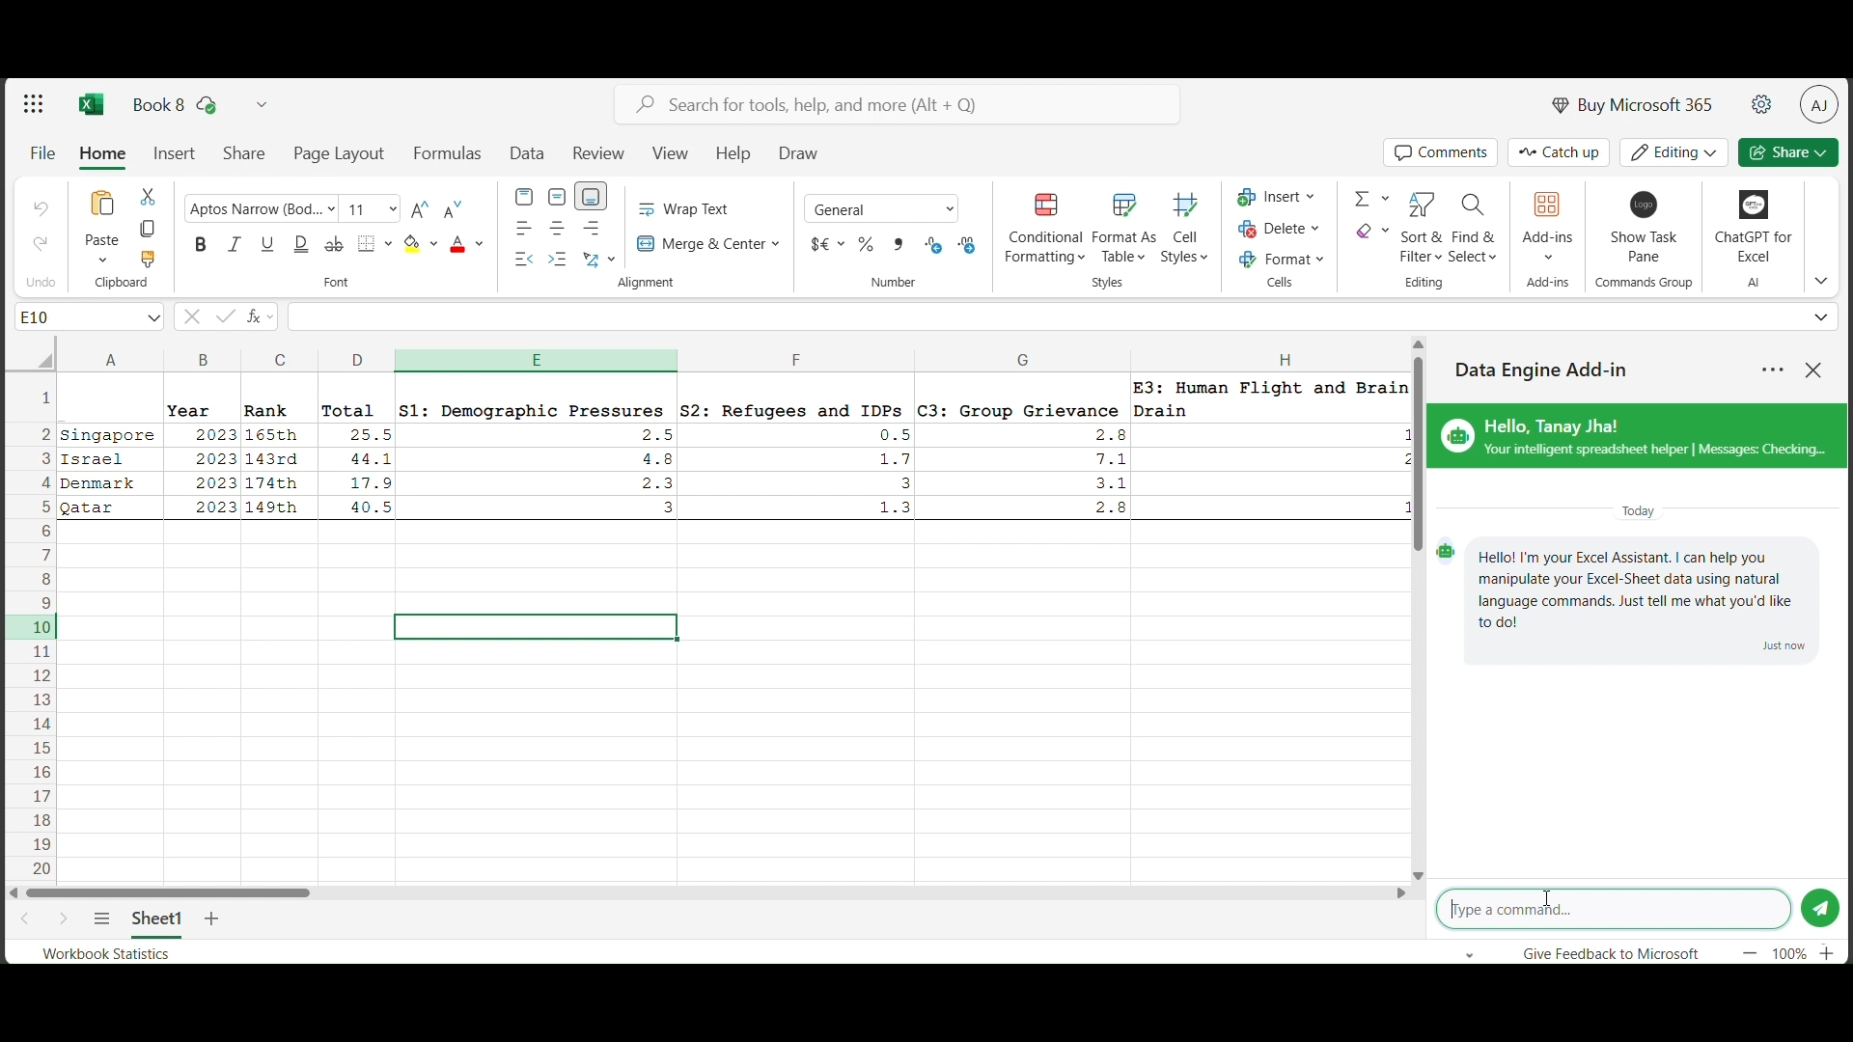
Task: Click the Undo arrow
Action: pos(41,209)
